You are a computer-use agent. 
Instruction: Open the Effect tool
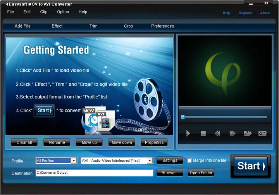click(57, 26)
